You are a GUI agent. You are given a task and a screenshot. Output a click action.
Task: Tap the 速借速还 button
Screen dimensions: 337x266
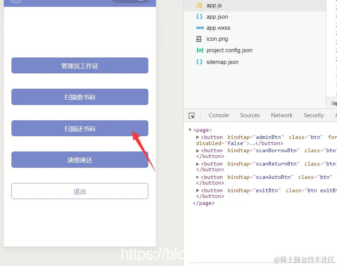pos(80,160)
